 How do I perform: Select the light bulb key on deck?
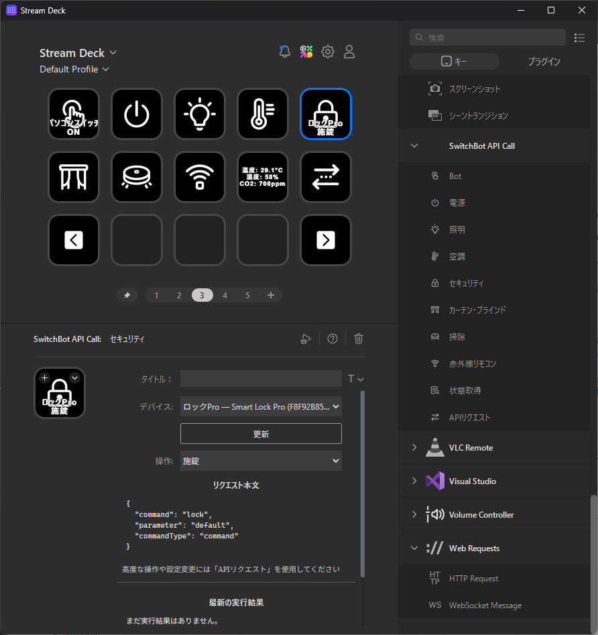tap(200, 114)
